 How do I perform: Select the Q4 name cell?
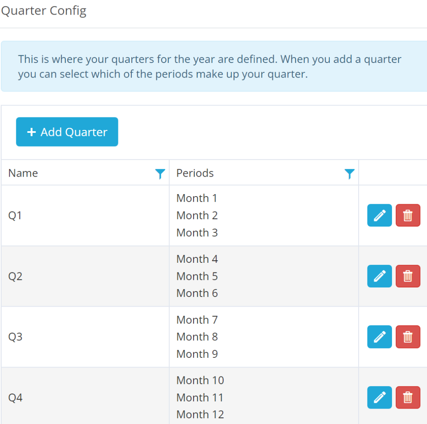pyautogui.click(x=15, y=398)
